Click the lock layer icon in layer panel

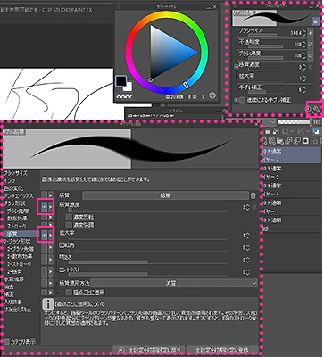tap(268, 131)
